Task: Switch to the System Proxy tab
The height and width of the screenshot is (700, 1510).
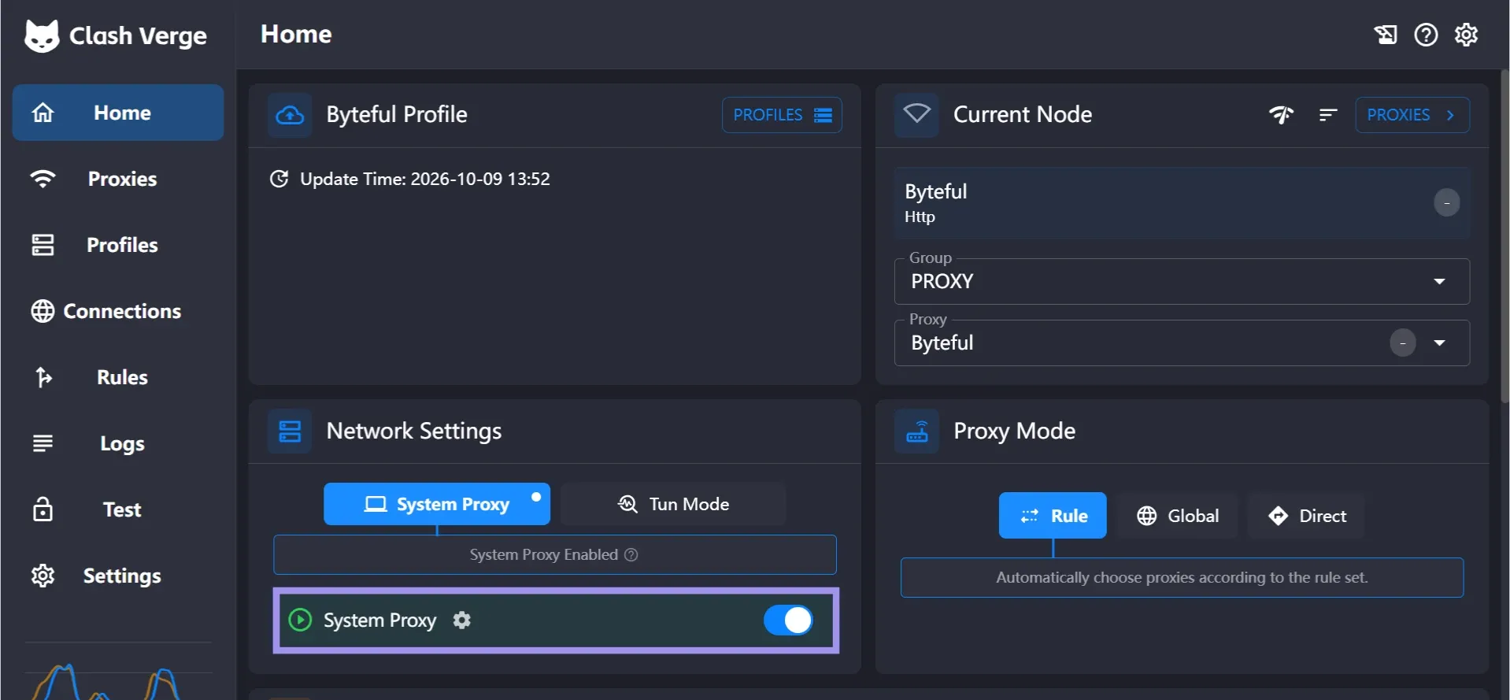Action: pos(437,504)
